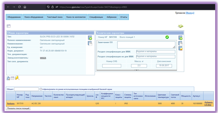The image size is (218, 113).
Task: Click the Замечания ОО text area
Action: [x=146, y=45]
